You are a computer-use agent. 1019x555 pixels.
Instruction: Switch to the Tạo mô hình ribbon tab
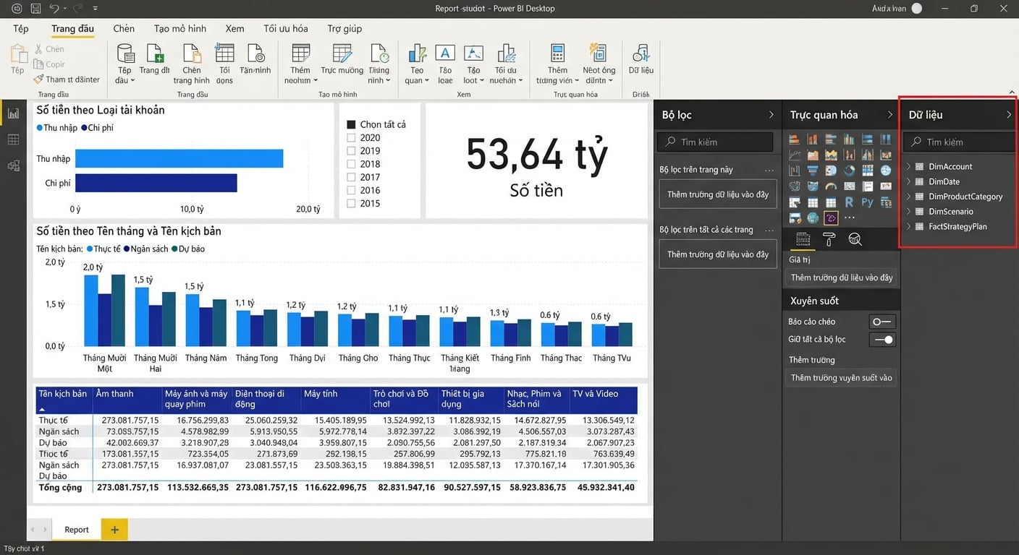click(180, 29)
